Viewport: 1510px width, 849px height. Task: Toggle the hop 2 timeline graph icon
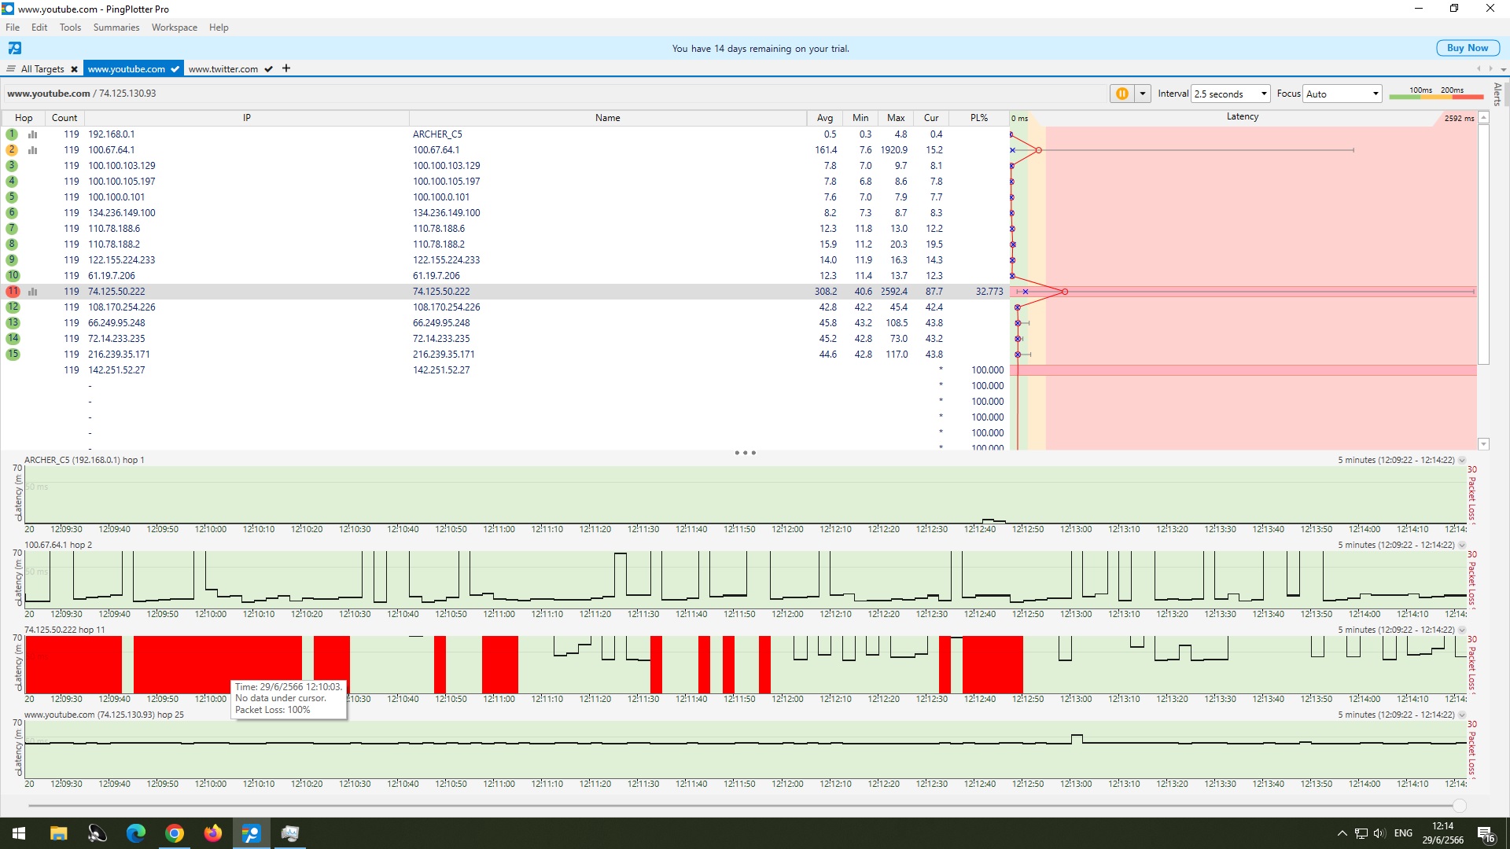(33, 150)
